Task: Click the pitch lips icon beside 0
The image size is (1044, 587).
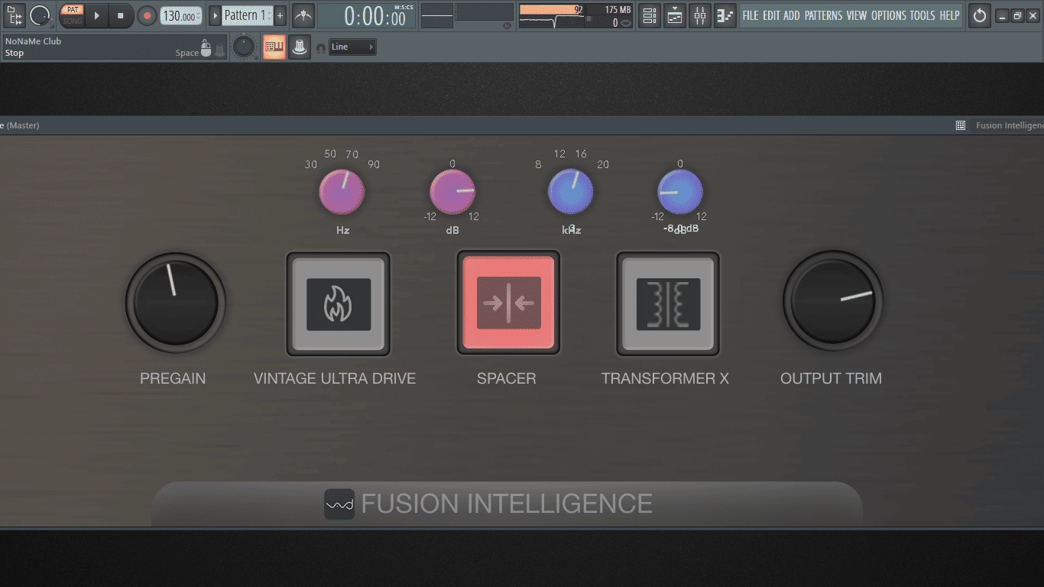Action: tap(626, 23)
